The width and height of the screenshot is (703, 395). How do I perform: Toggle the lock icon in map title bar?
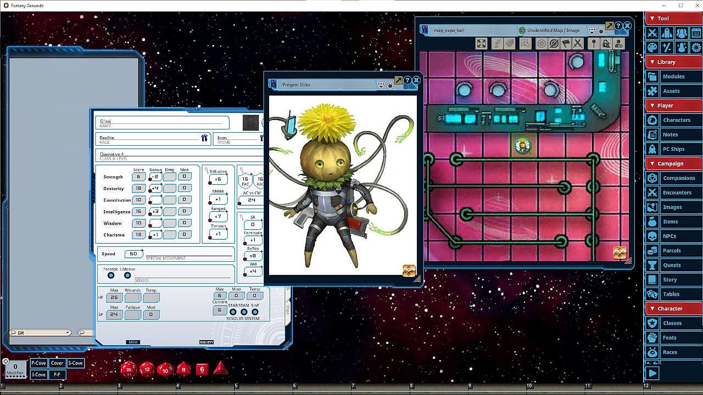[x=601, y=31]
